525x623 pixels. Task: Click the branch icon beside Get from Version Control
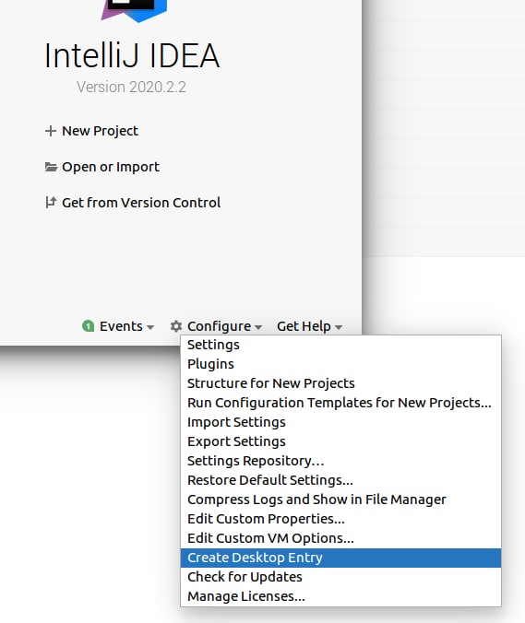pyautogui.click(x=51, y=202)
